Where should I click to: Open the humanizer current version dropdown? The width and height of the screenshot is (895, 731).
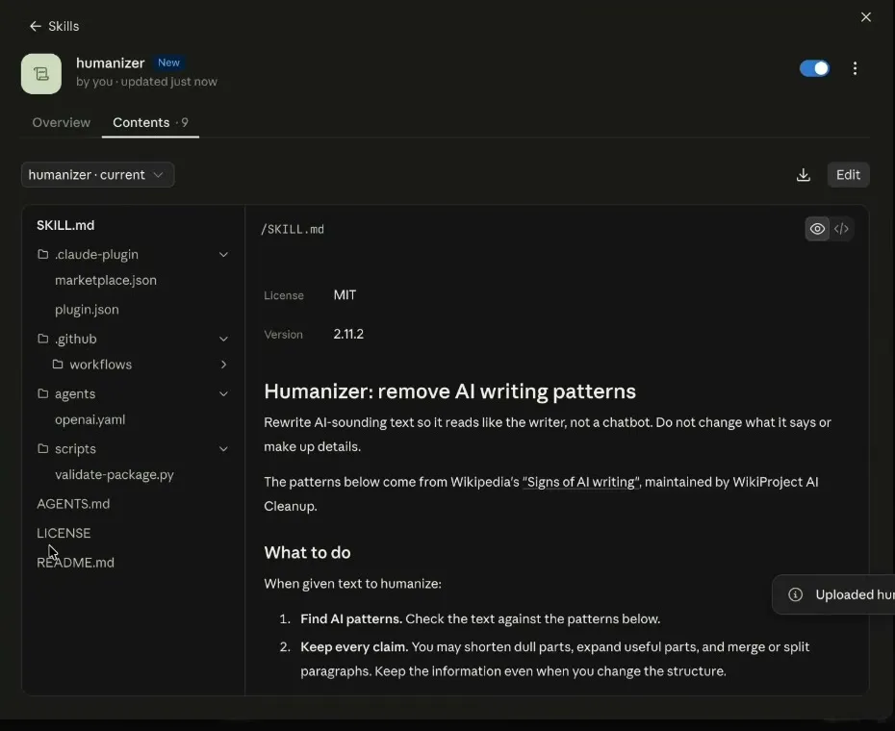pos(97,175)
